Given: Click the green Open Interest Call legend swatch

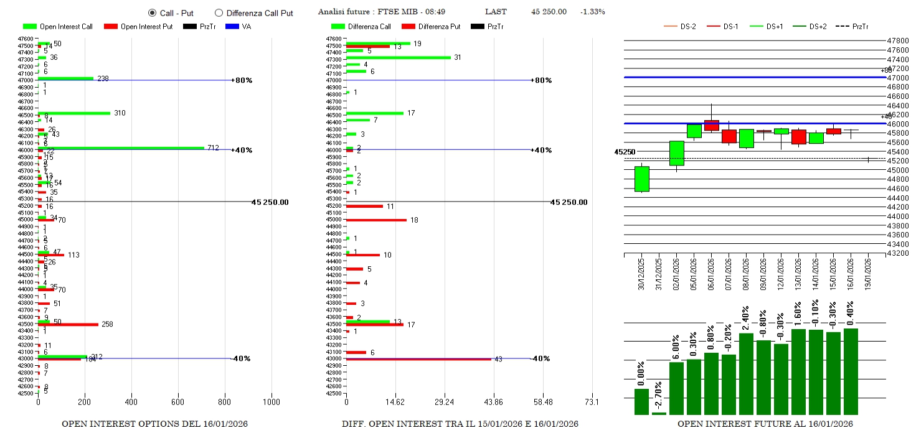Looking at the screenshot, I should pos(30,27).
